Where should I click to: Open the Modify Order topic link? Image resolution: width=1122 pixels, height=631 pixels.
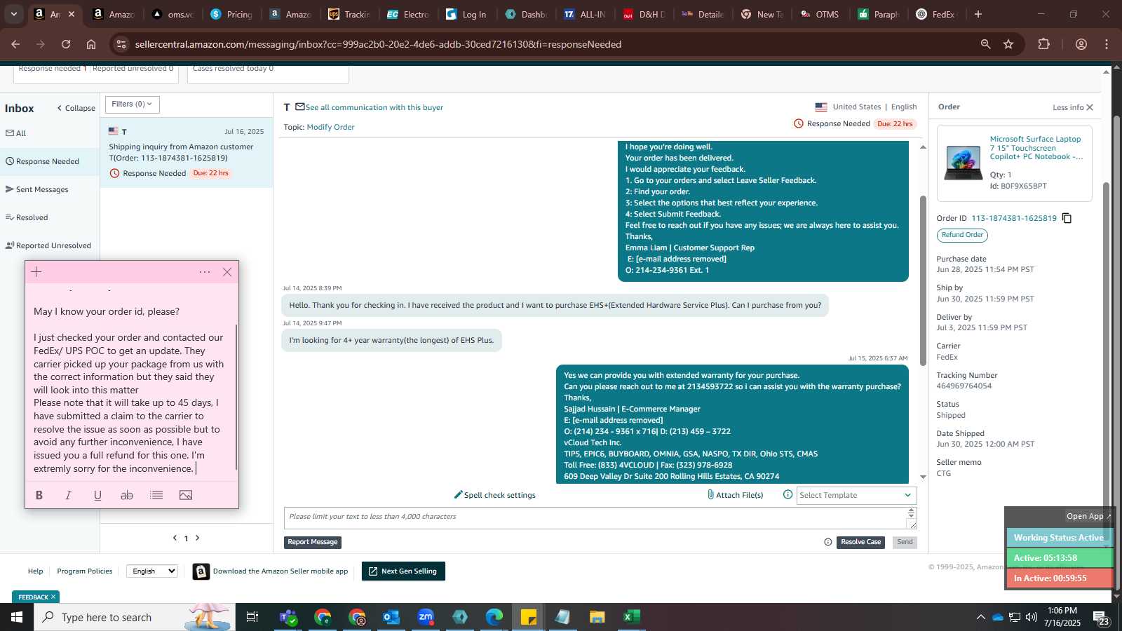tap(330, 127)
